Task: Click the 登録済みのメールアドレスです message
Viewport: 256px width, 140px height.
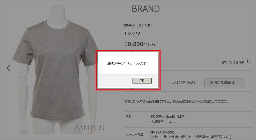Action: coord(128,63)
